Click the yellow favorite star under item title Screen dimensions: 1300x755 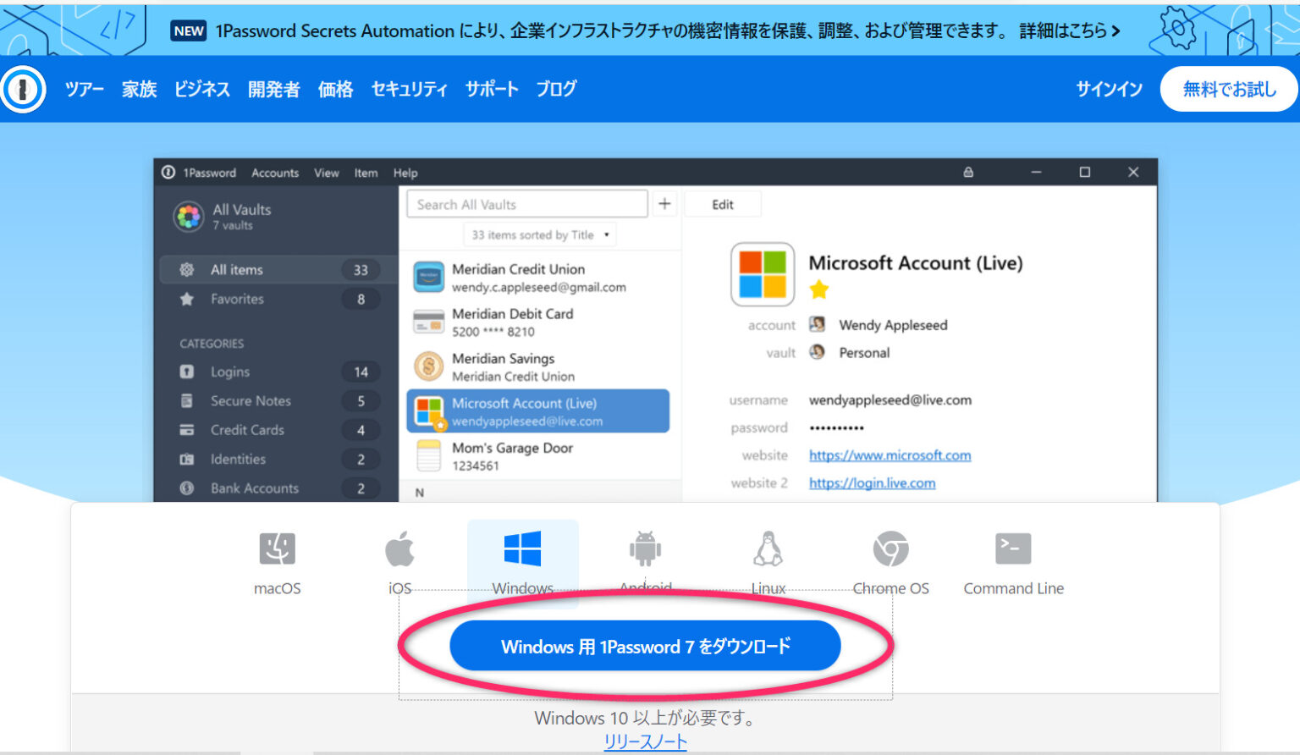click(818, 290)
